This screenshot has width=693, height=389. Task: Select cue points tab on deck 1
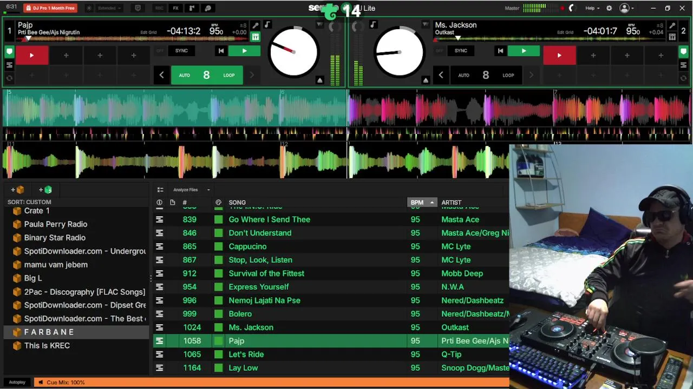[9, 52]
